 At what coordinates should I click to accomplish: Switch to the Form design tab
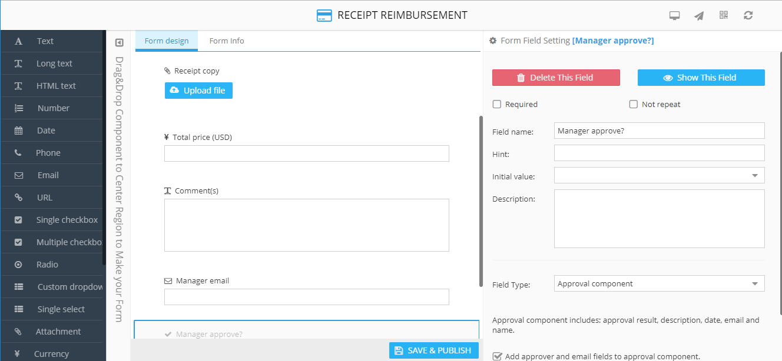(x=167, y=41)
